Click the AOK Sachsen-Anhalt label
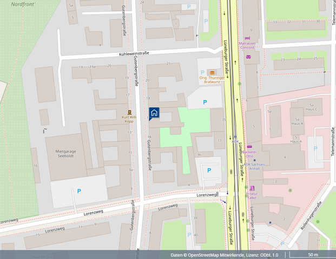The width and height of the screenshot is (336, 259). tap(252, 166)
